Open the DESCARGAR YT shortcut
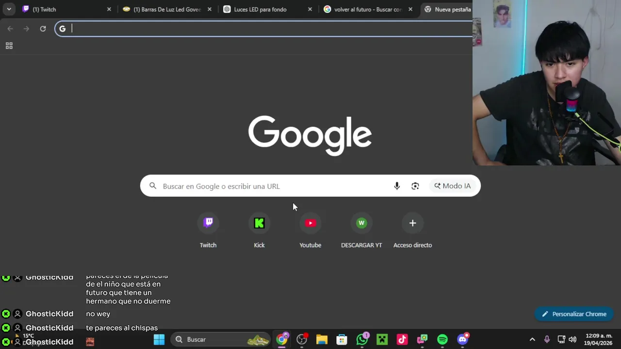The width and height of the screenshot is (621, 349). 361,231
